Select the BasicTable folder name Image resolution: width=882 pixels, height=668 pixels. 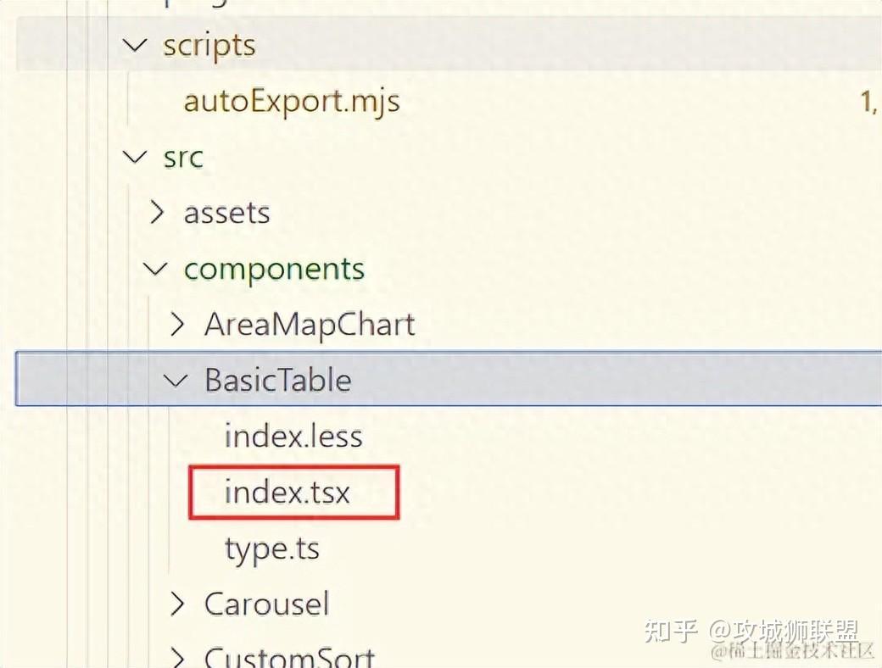pos(277,379)
